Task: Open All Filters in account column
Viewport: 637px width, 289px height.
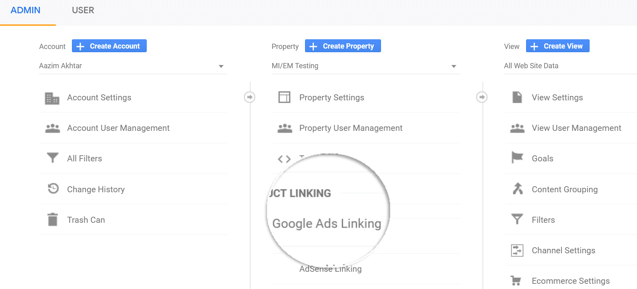Action: 84,159
